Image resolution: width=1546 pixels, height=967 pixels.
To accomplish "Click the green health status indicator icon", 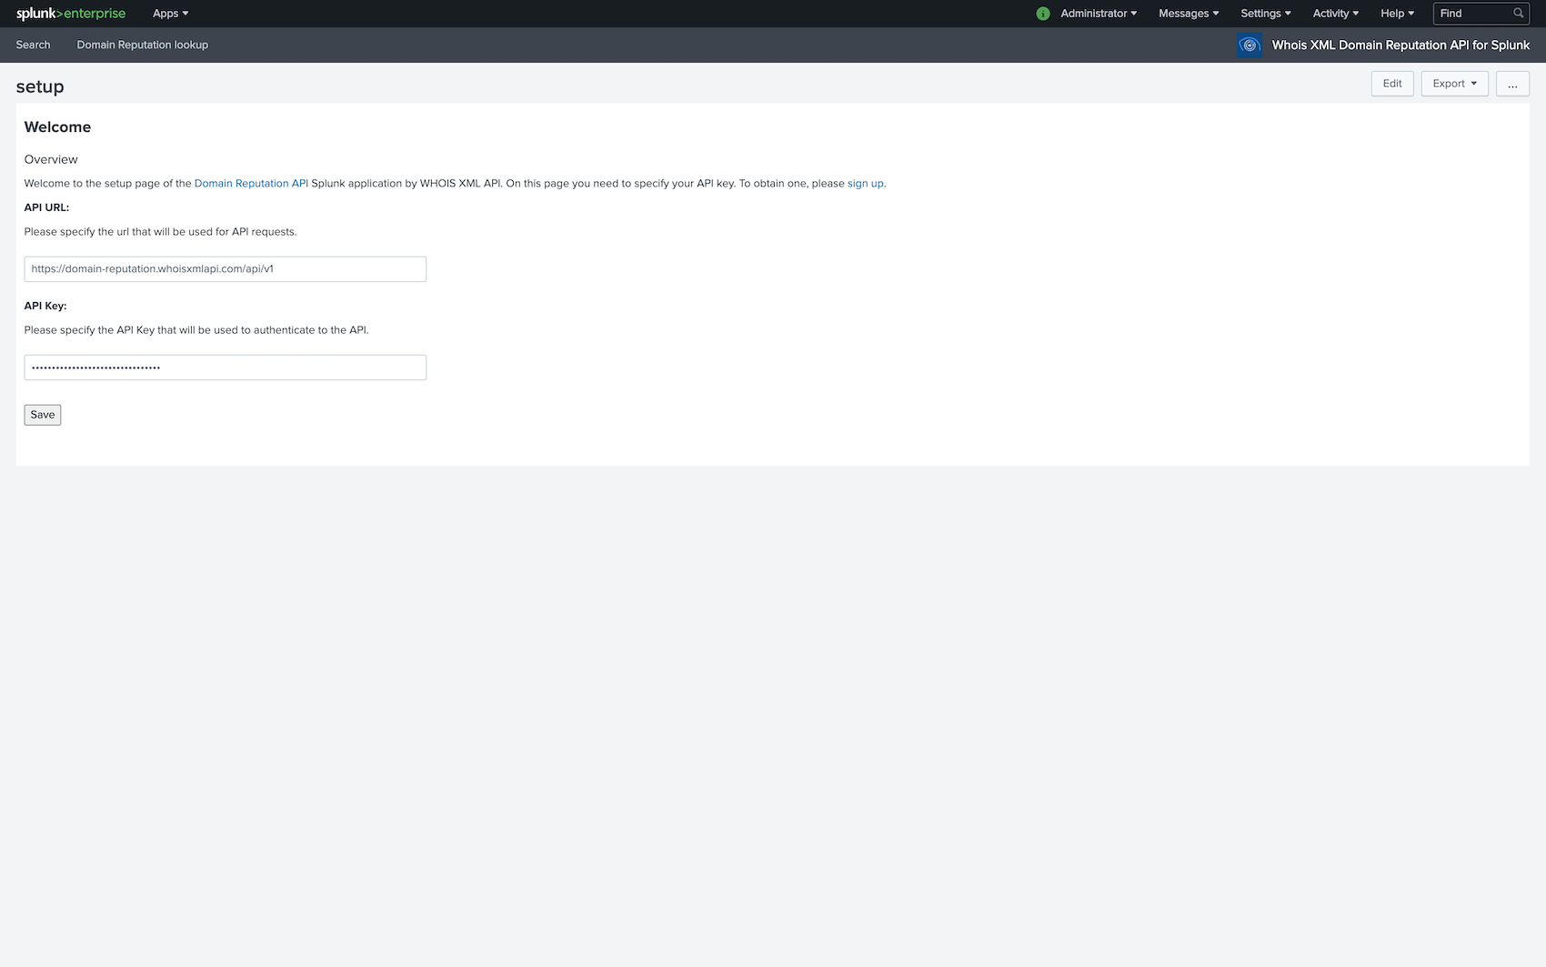I will pyautogui.click(x=1043, y=14).
